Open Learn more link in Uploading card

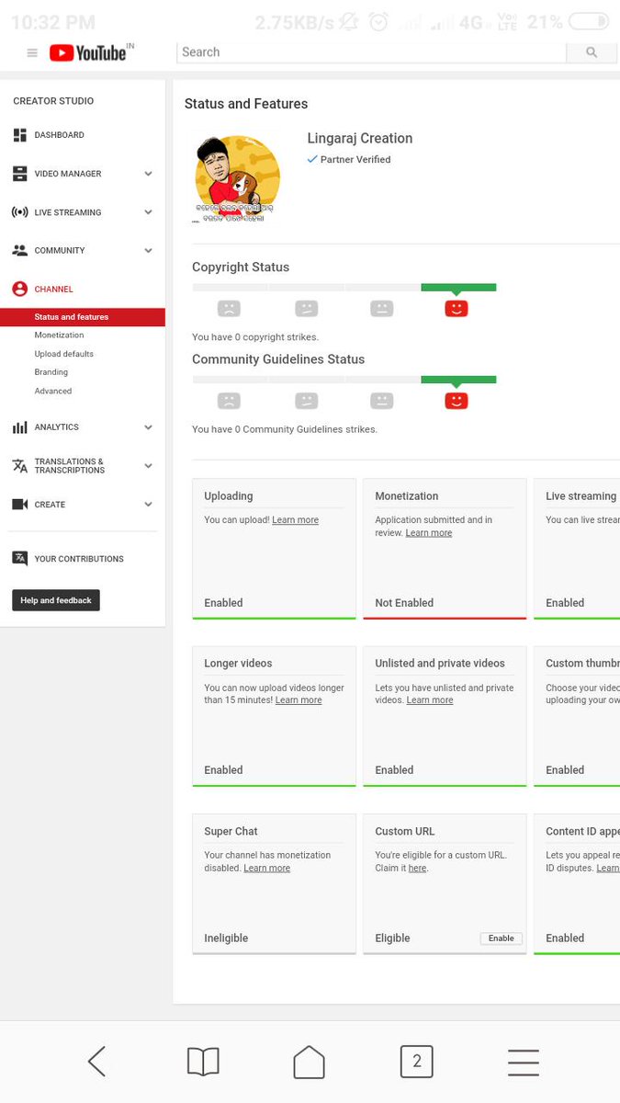pyautogui.click(x=295, y=520)
